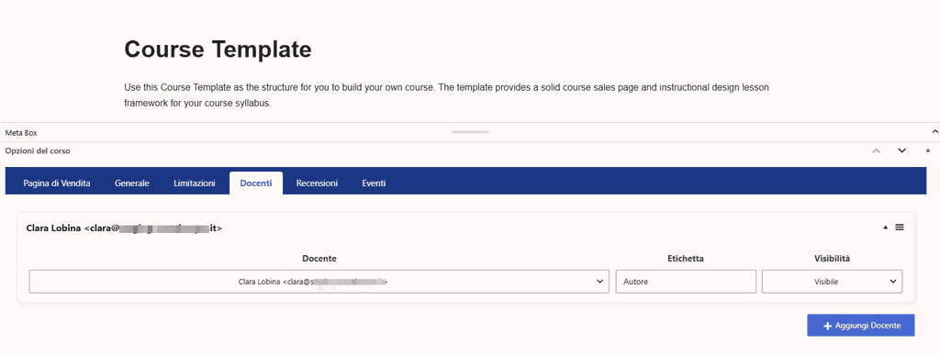The image size is (940, 355).
Task: Collapse the Clara Lobina instructor panel triangle
Action: click(x=886, y=227)
